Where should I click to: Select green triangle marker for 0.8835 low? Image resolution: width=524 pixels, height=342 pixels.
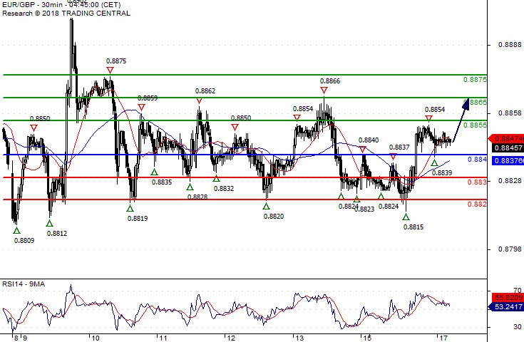pos(154,172)
